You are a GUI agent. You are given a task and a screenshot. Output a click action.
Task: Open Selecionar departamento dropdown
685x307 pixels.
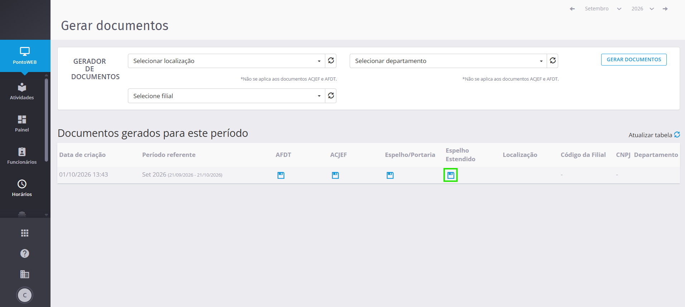448,61
